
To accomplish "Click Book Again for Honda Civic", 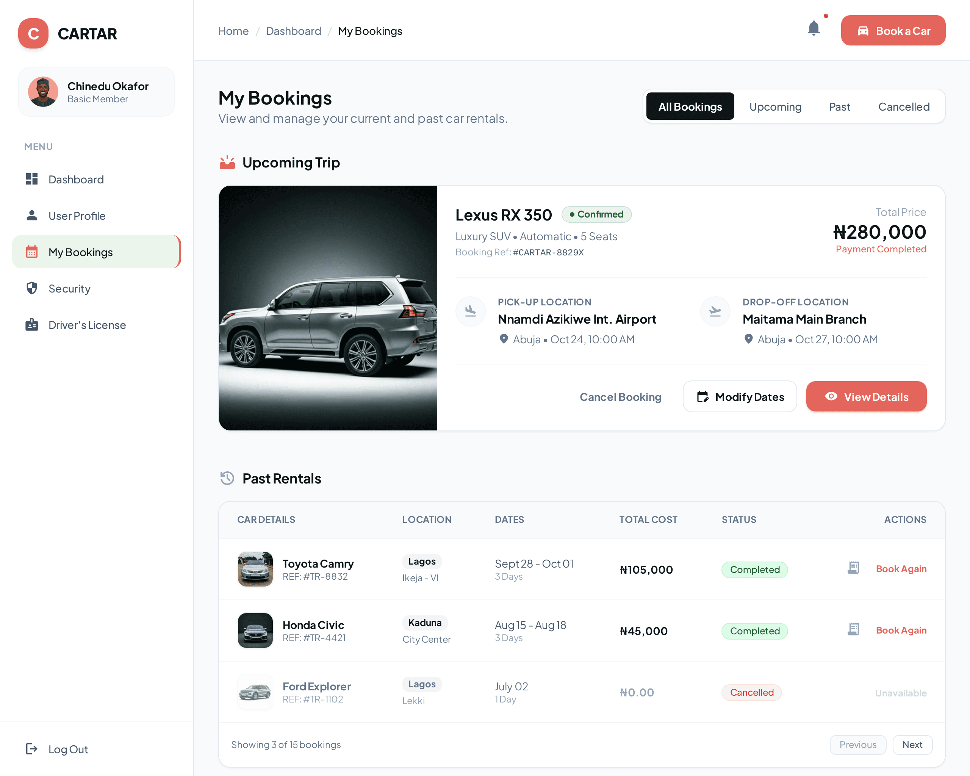I will [901, 630].
